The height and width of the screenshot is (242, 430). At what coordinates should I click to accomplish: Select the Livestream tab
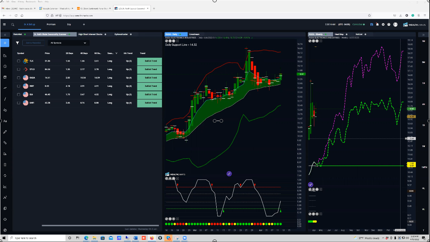194,34
